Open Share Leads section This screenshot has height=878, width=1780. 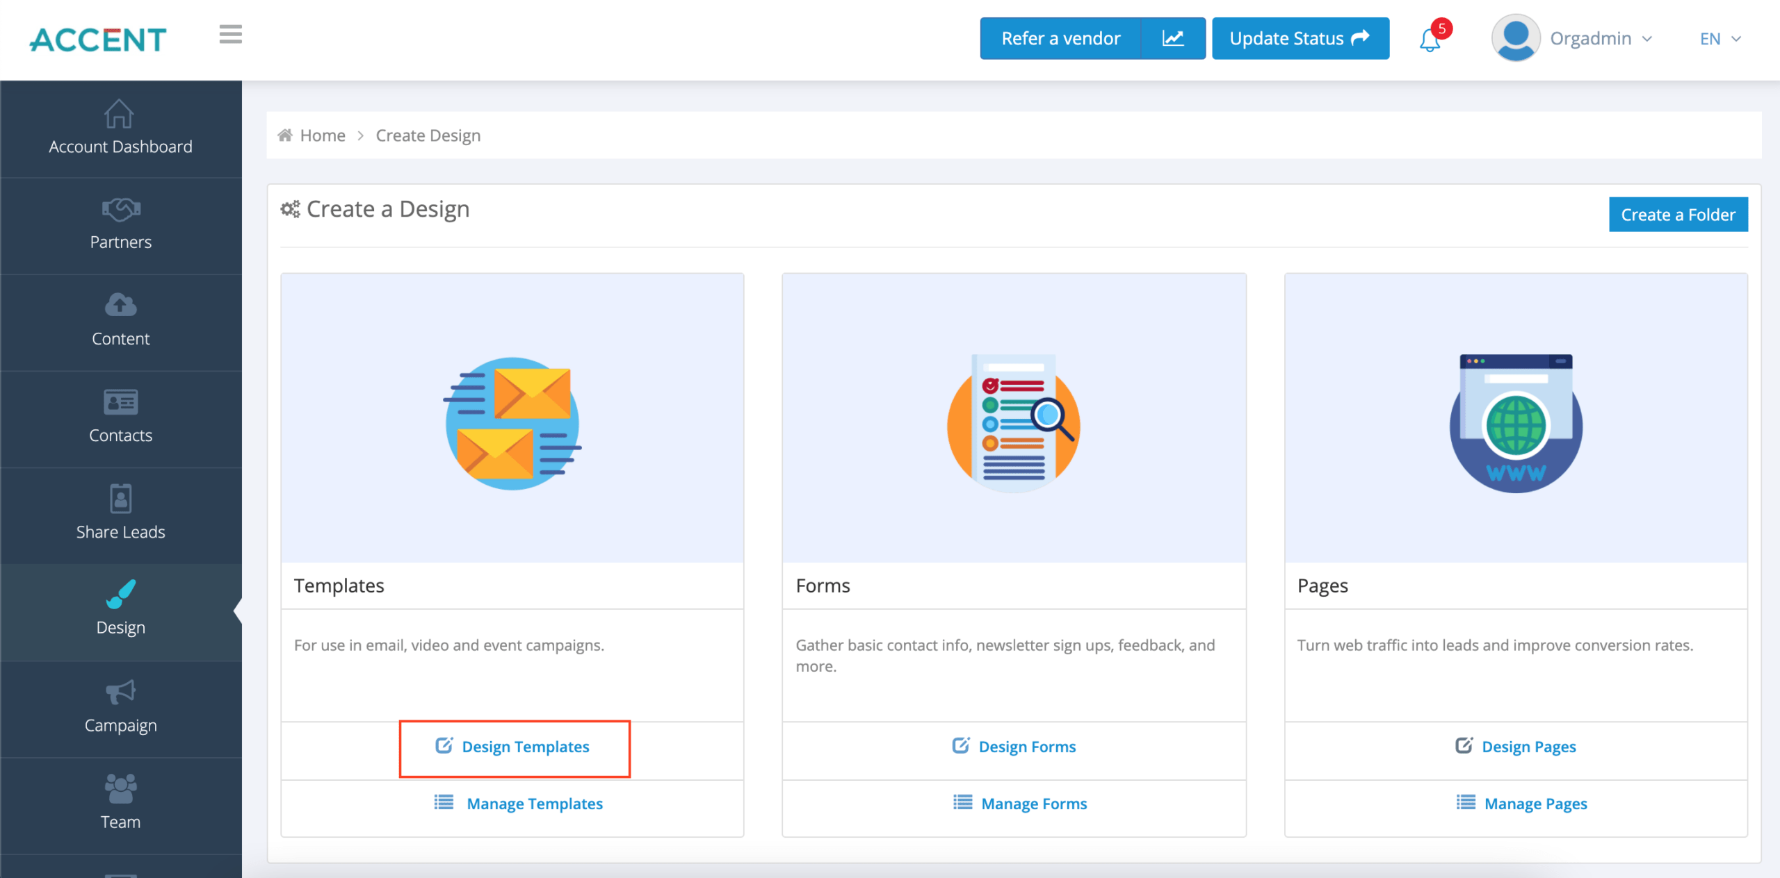120,515
